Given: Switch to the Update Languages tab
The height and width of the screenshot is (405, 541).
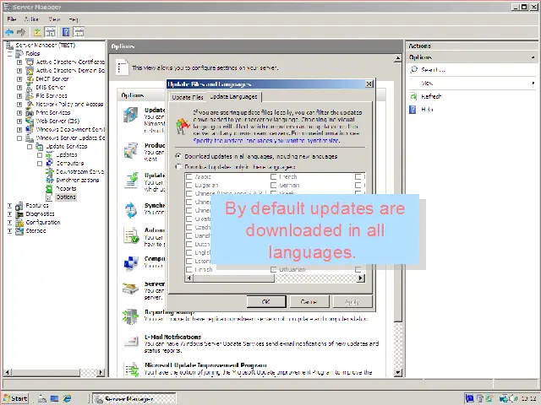Looking at the screenshot, I should point(233,96).
